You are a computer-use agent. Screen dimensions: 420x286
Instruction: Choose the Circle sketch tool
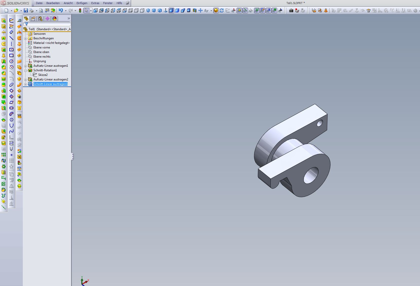click(x=11, y=61)
